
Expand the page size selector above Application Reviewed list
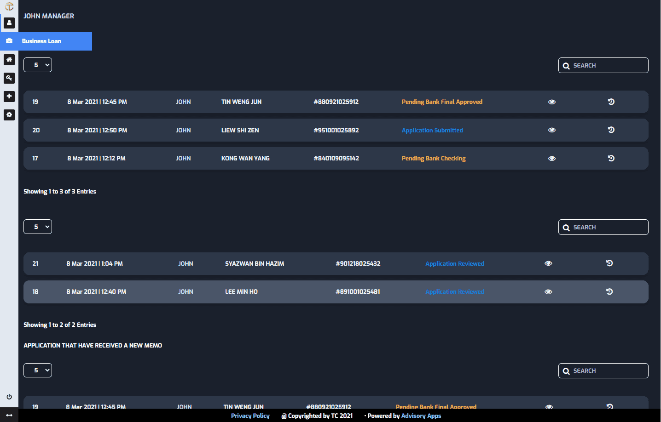click(37, 226)
